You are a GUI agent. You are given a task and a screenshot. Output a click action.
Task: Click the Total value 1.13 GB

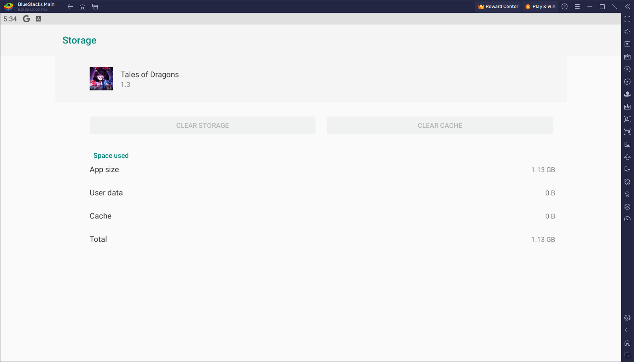(x=543, y=240)
